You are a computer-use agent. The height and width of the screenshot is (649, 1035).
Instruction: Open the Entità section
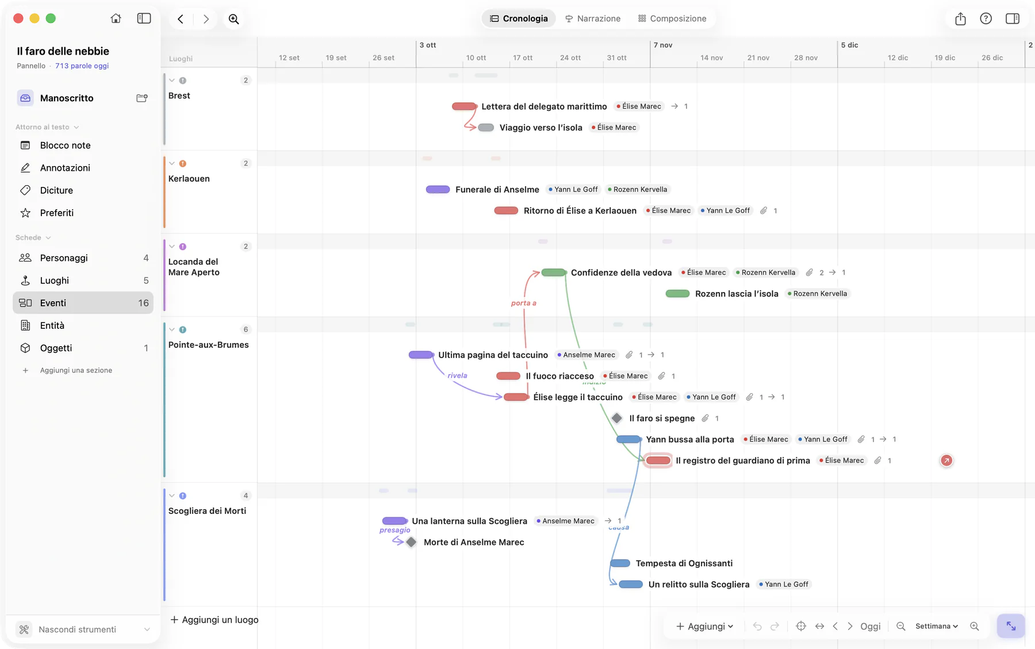pos(83,325)
